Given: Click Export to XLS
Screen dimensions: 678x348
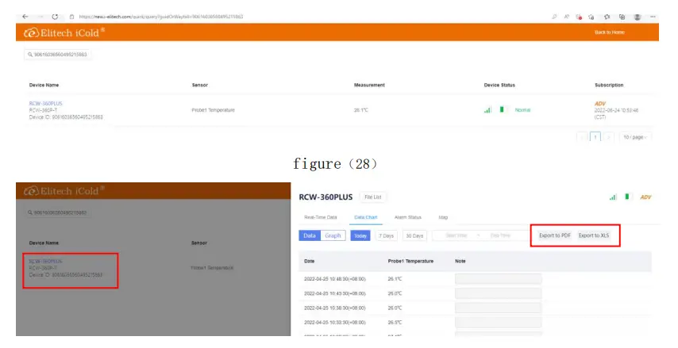Looking at the screenshot, I should 594,235.
